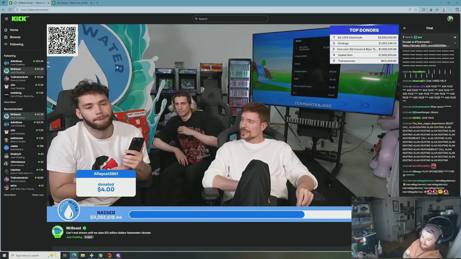The image size is (461, 259).
Task: Click Show More under Recommended
Action: tap(10, 195)
